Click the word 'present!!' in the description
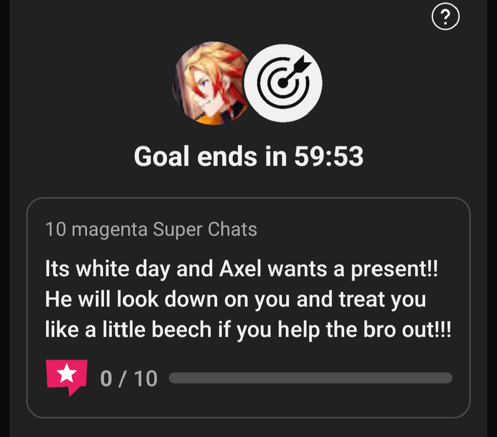Viewport: 497px width, 437px height. [x=394, y=270]
